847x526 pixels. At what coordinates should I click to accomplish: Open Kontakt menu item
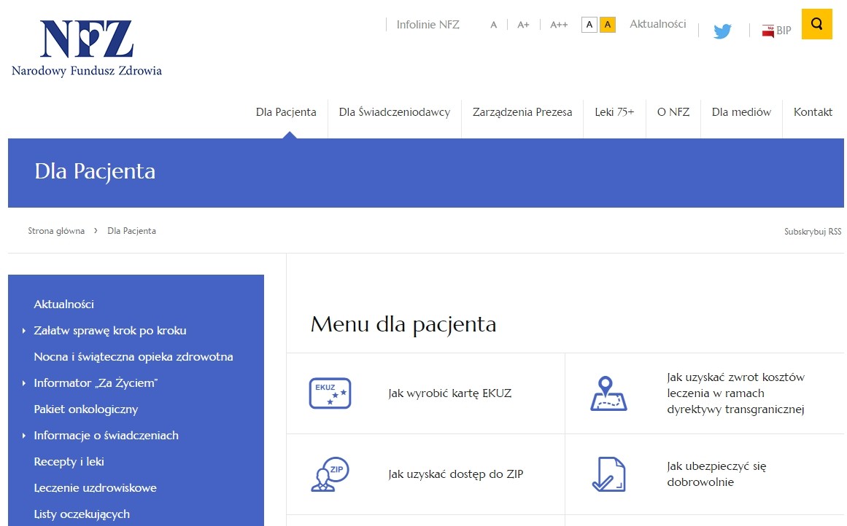(813, 112)
